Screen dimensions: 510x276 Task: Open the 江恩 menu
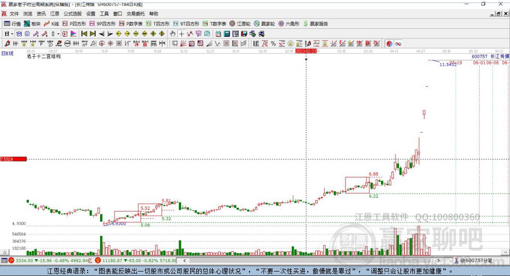[55, 13]
